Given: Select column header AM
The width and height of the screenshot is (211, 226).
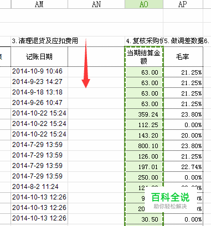Looking at the screenshot, I should 39,4.
